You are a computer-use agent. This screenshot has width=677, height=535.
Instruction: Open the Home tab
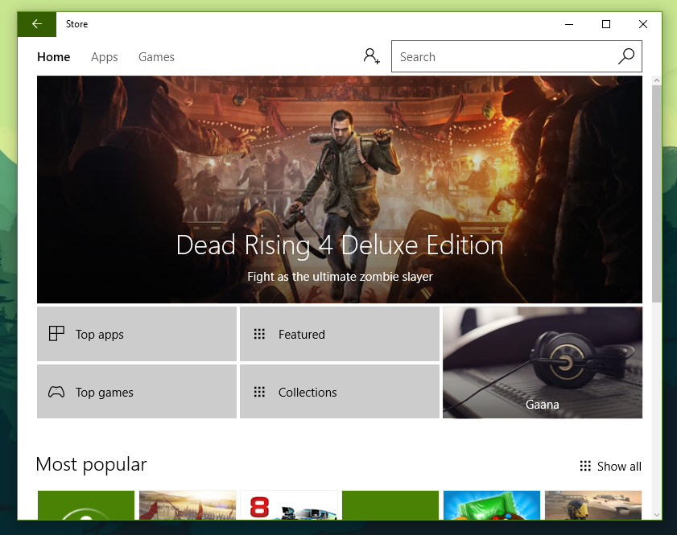coord(54,57)
